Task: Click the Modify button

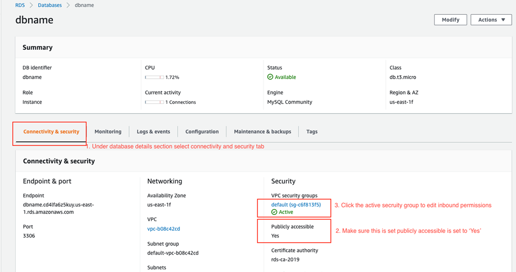Action: click(450, 20)
